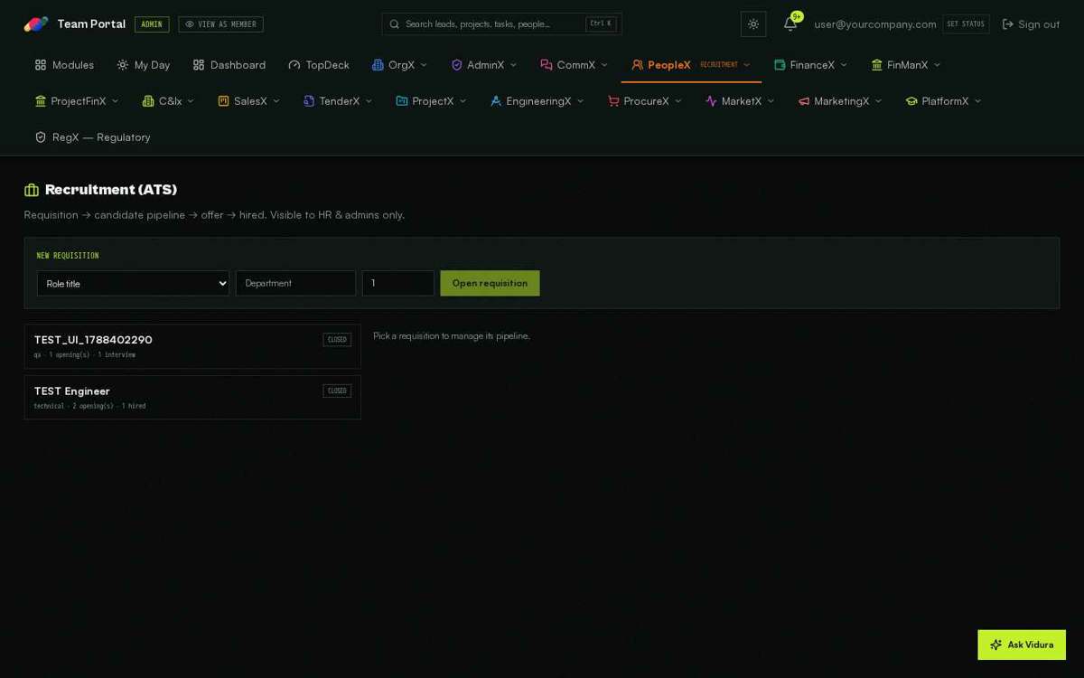The image size is (1084, 678).
Task: Click the Ask Vidura button
Action: click(1022, 645)
